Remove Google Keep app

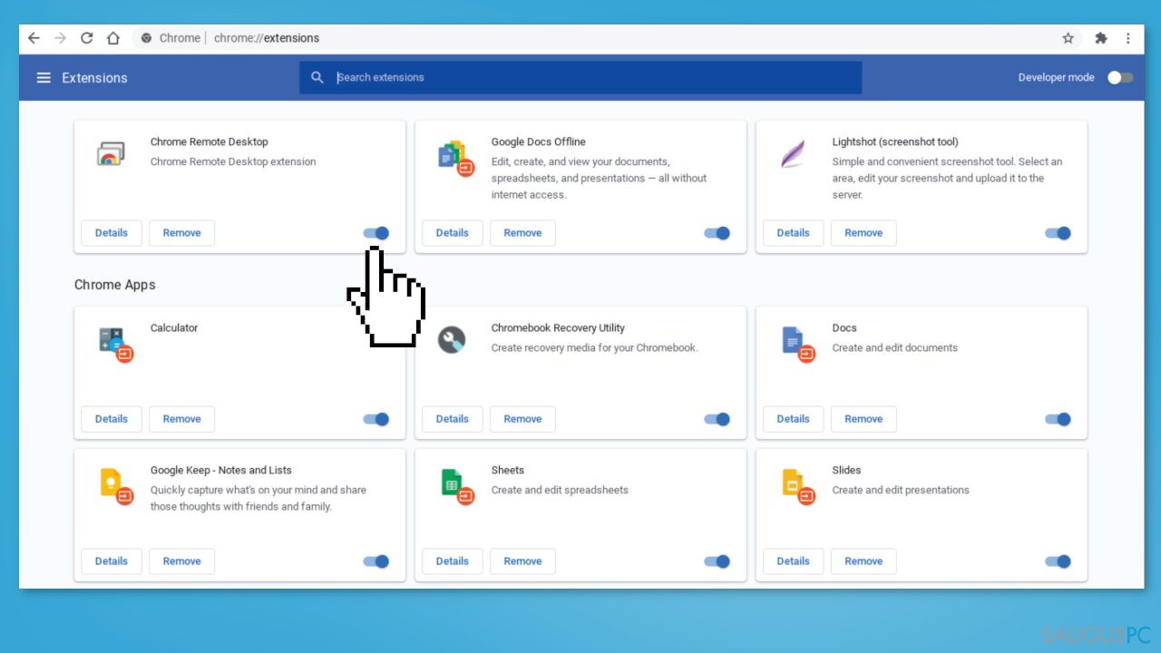(181, 561)
